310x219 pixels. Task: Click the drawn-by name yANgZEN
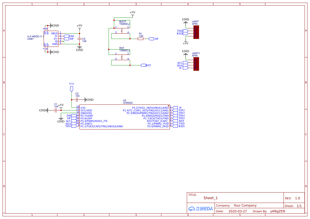[278, 211]
